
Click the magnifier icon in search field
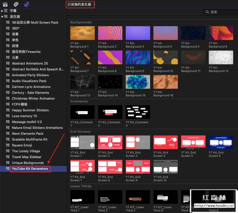(207, 12)
